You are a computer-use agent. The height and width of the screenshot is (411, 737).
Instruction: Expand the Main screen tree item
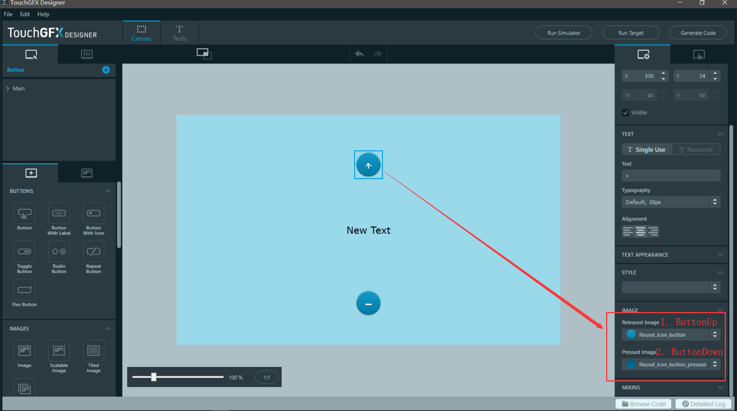pos(8,89)
